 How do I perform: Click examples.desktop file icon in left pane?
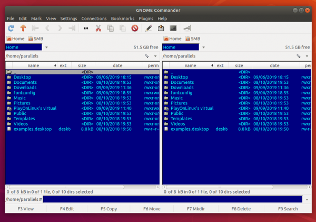click(9, 129)
